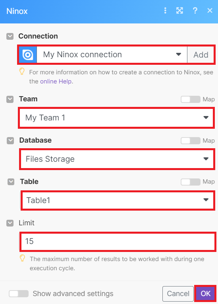The height and width of the screenshot is (304, 218).
Task: Collapse the Table section chevron icon
Action: pyautogui.click(x=11, y=182)
